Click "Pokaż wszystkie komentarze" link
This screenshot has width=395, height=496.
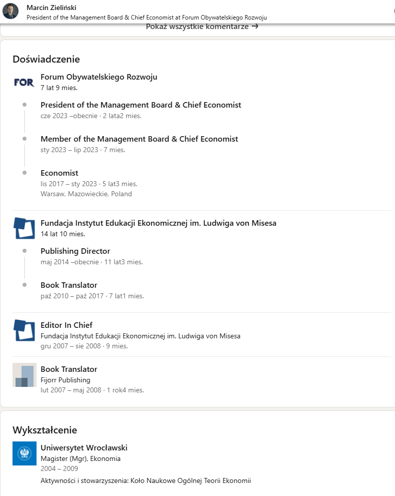(202, 27)
